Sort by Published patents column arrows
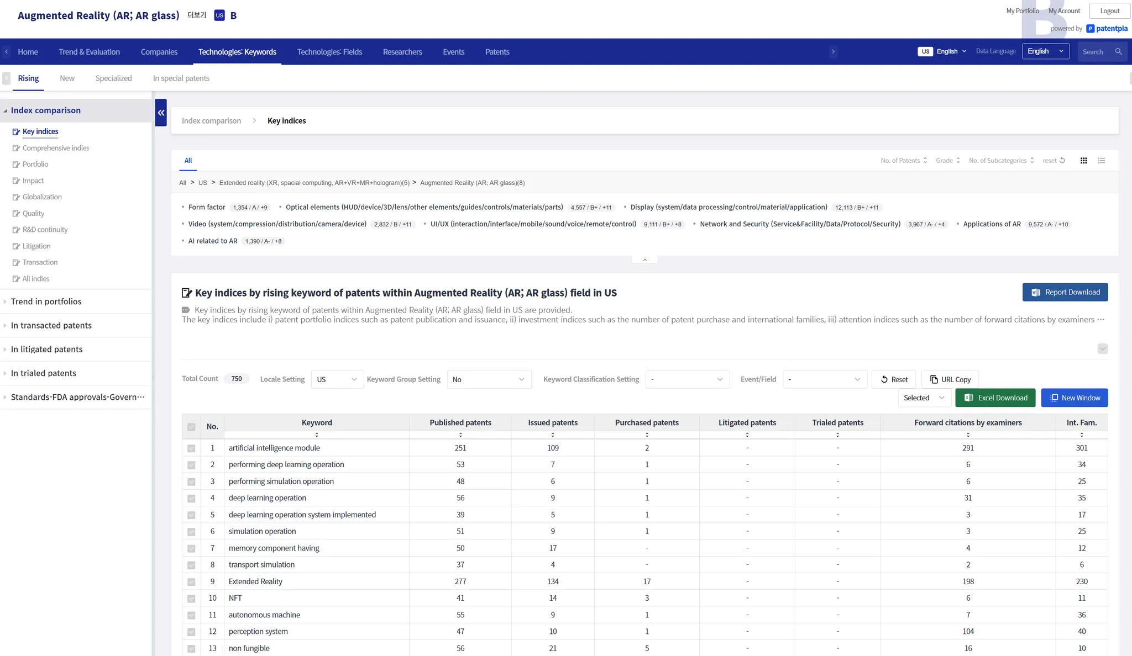The height and width of the screenshot is (656, 1132). (460, 435)
